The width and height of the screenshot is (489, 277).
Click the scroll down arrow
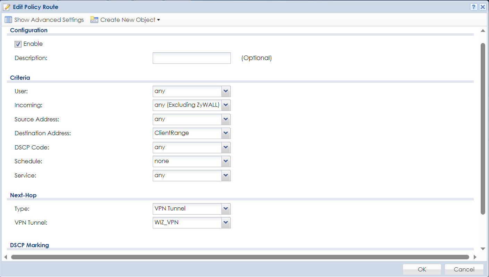tap(482, 249)
